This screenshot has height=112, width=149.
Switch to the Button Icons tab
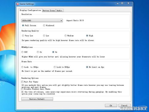49,10
